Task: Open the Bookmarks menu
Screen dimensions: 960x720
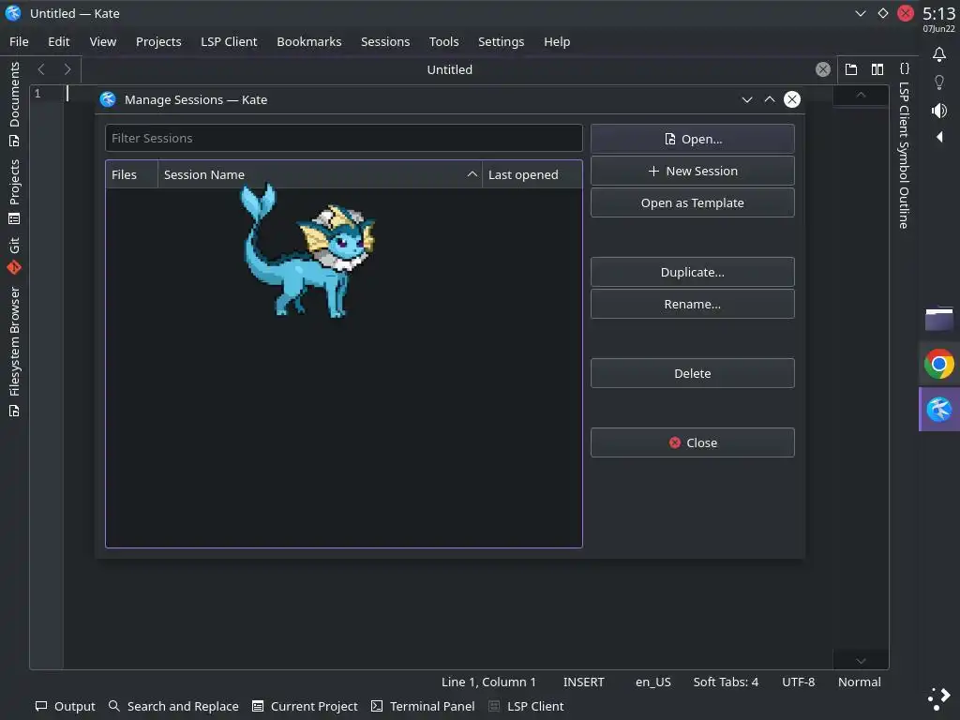Action: click(x=309, y=41)
